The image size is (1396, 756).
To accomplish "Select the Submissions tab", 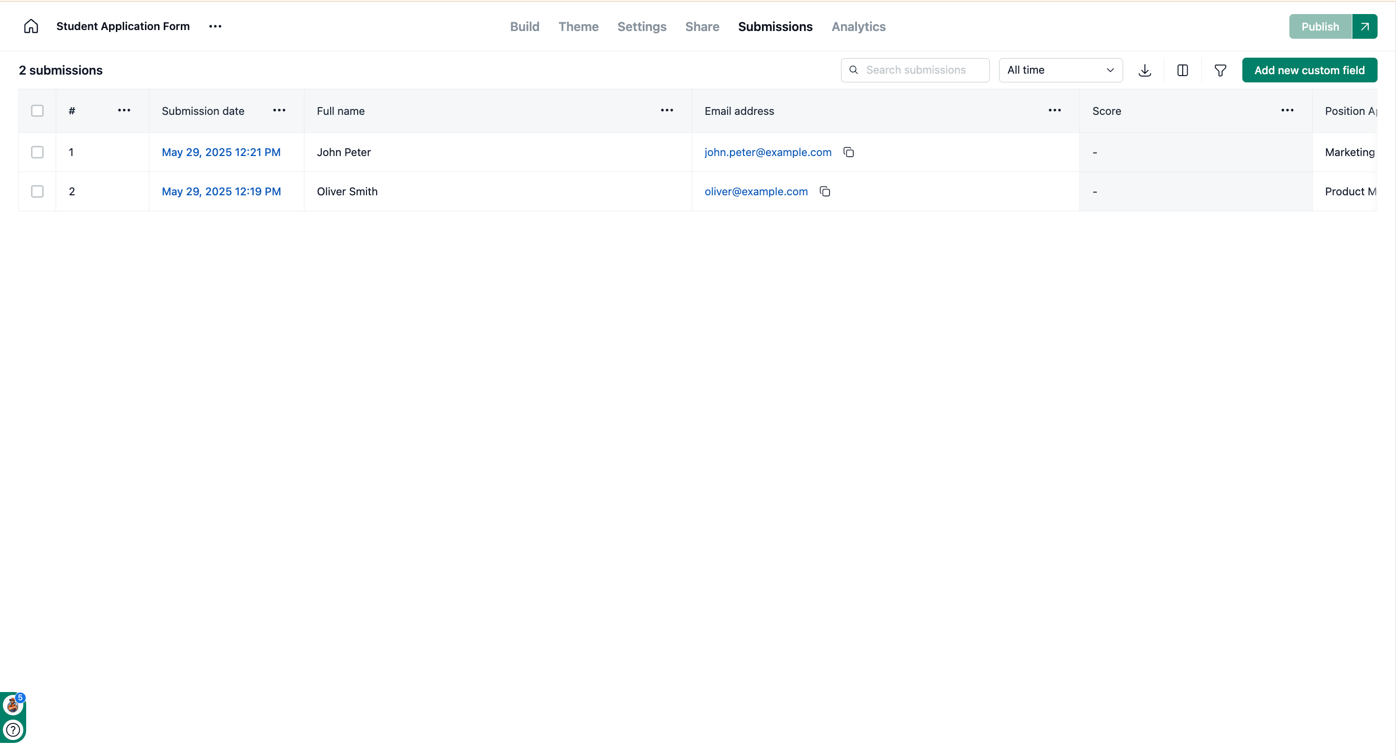I will pos(775,26).
